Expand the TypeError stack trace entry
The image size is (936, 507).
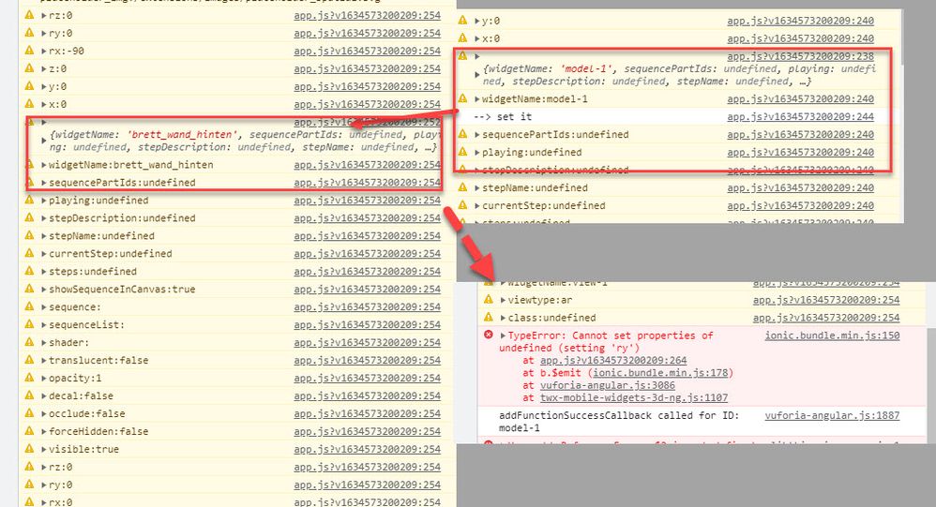coord(503,336)
